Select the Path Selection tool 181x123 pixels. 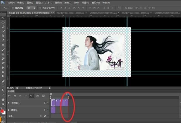point(3,90)
